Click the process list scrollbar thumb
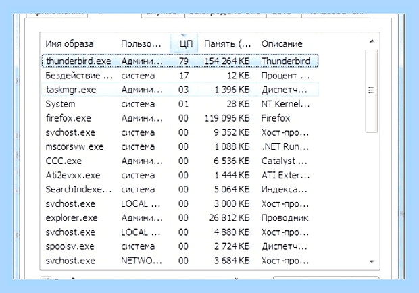The width and height of the screenshot is (419, 293). pyautogui.click(x=372, y=90)
